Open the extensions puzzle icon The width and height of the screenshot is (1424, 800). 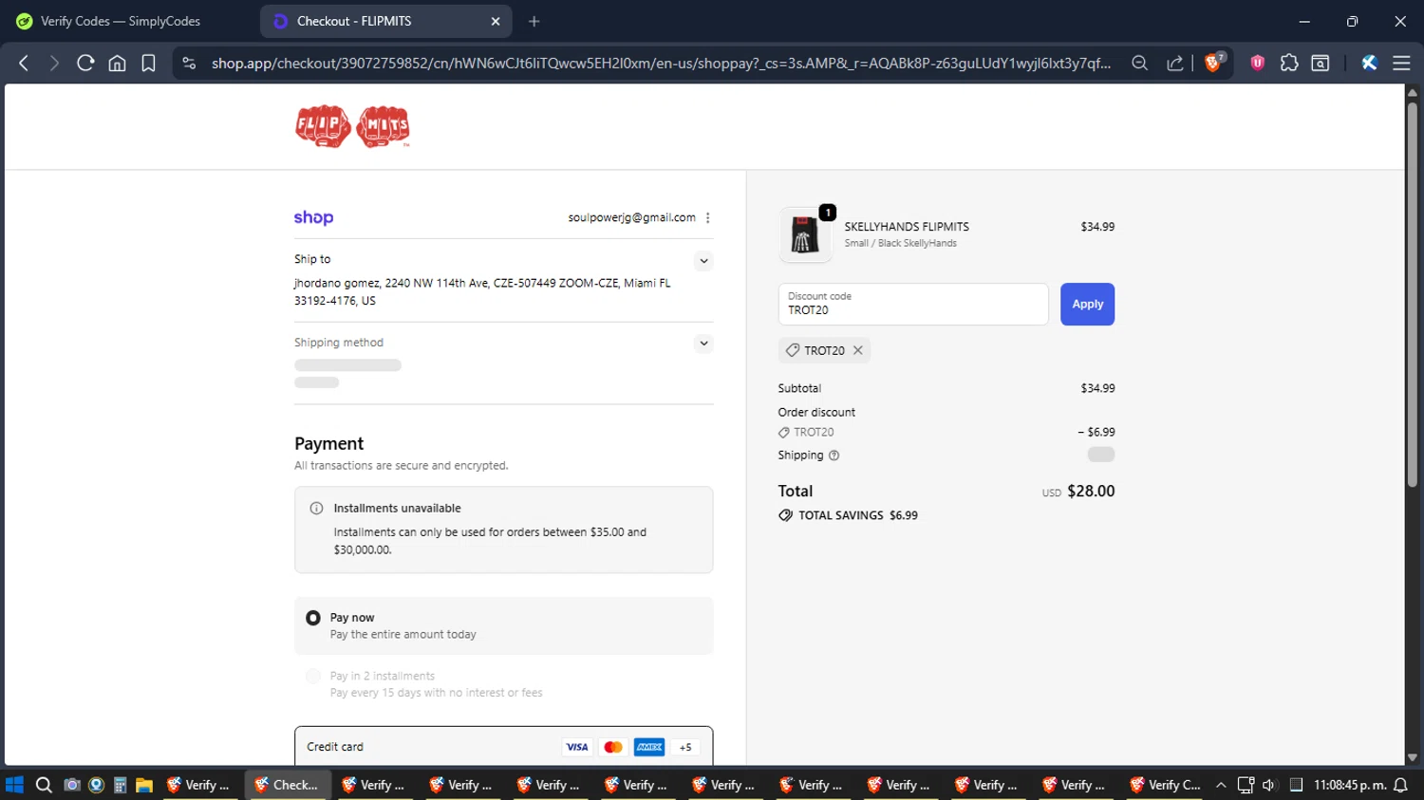pyautogui.click(x=1288, y=63)
